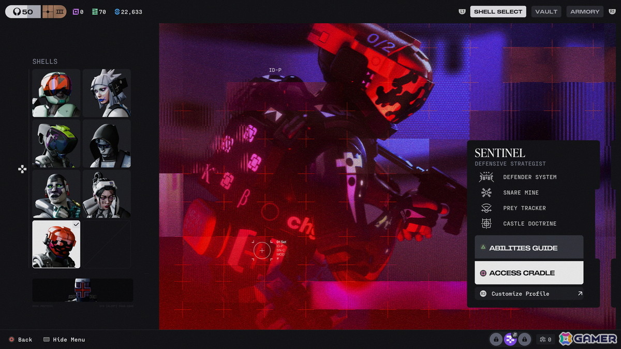Screen dimensions: 621x349
Task: Switch to the Armory tab
Action: tap(585, 11)
